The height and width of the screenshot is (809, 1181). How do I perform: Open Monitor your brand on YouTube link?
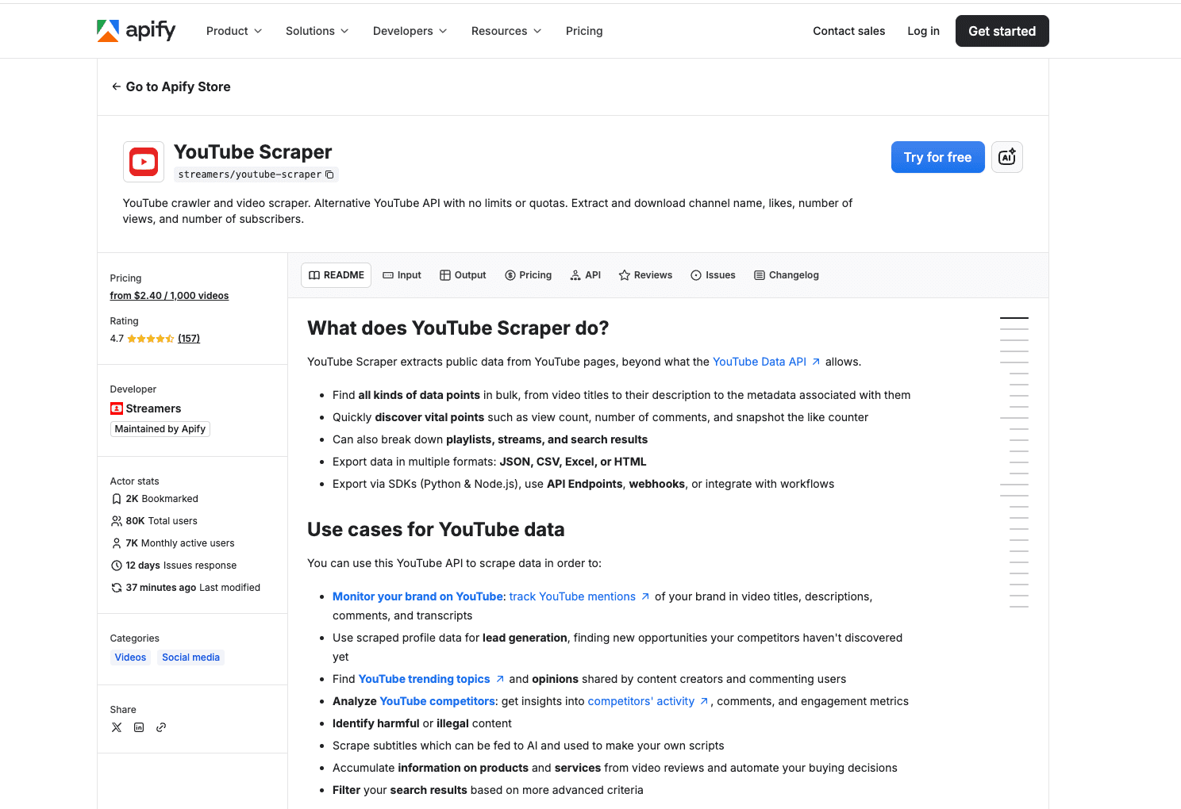[417, 596]
